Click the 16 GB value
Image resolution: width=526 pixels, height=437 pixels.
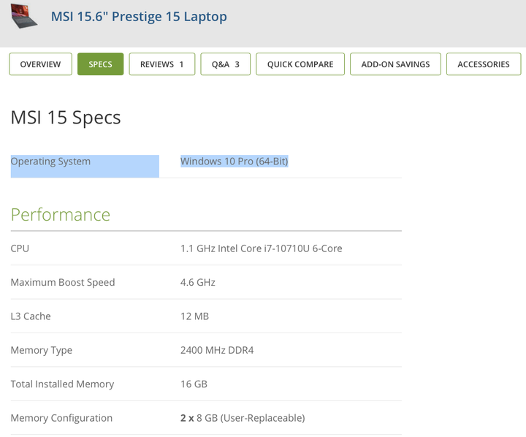click(x=194, y=384)
